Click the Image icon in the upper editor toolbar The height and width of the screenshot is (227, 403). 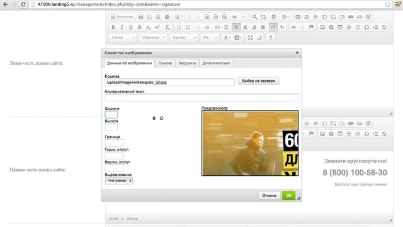click(x=322, y=27)
